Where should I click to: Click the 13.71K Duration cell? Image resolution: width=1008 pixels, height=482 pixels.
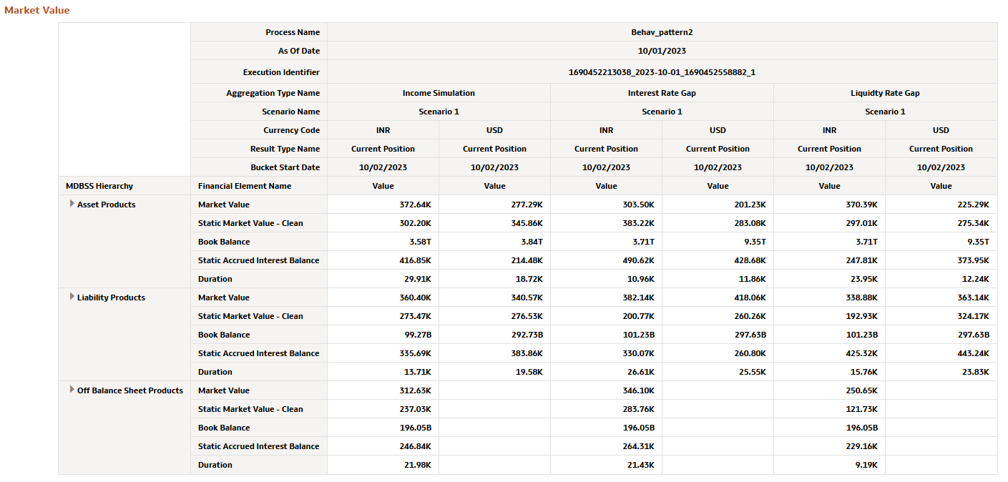(x=383, y=372)
